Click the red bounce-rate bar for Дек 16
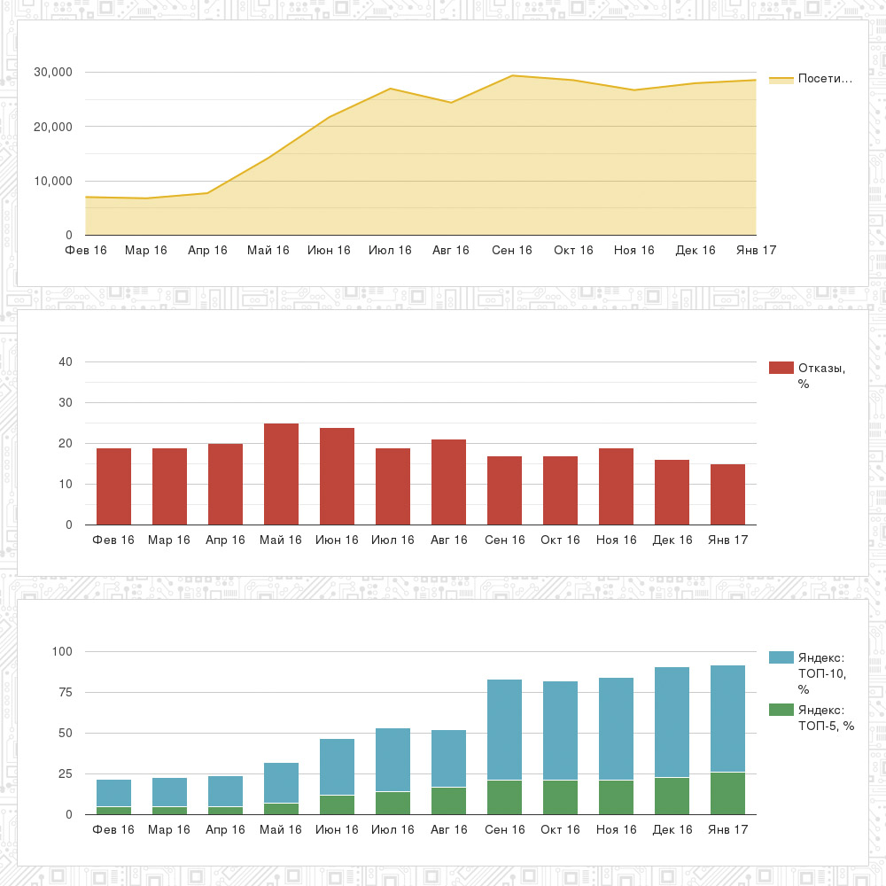 pos(672,492)
